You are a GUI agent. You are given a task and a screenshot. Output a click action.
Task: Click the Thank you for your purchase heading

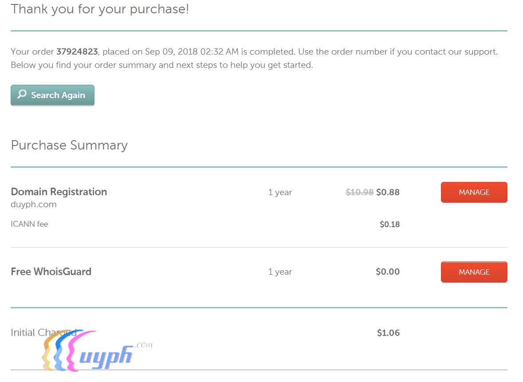(x=100, y=9)
